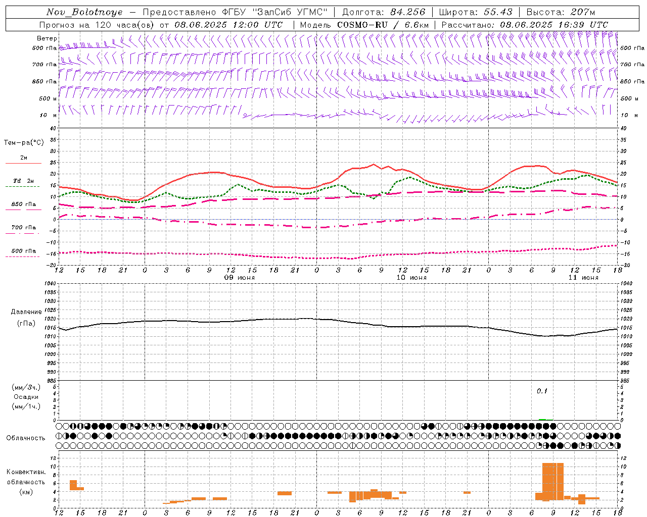Click the '500 гПа' temperature legend entry
Viewport: 647px width, 517px height.
click(x=23, y=251)
